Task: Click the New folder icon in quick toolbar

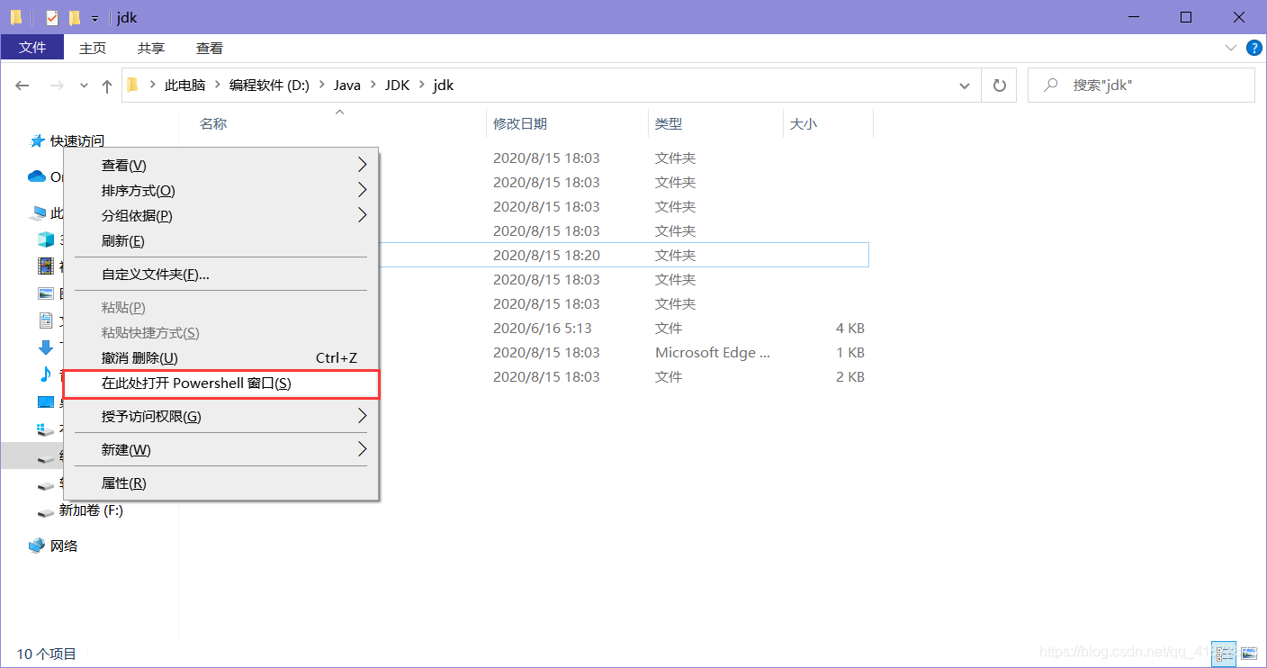Action: point(75,17)
